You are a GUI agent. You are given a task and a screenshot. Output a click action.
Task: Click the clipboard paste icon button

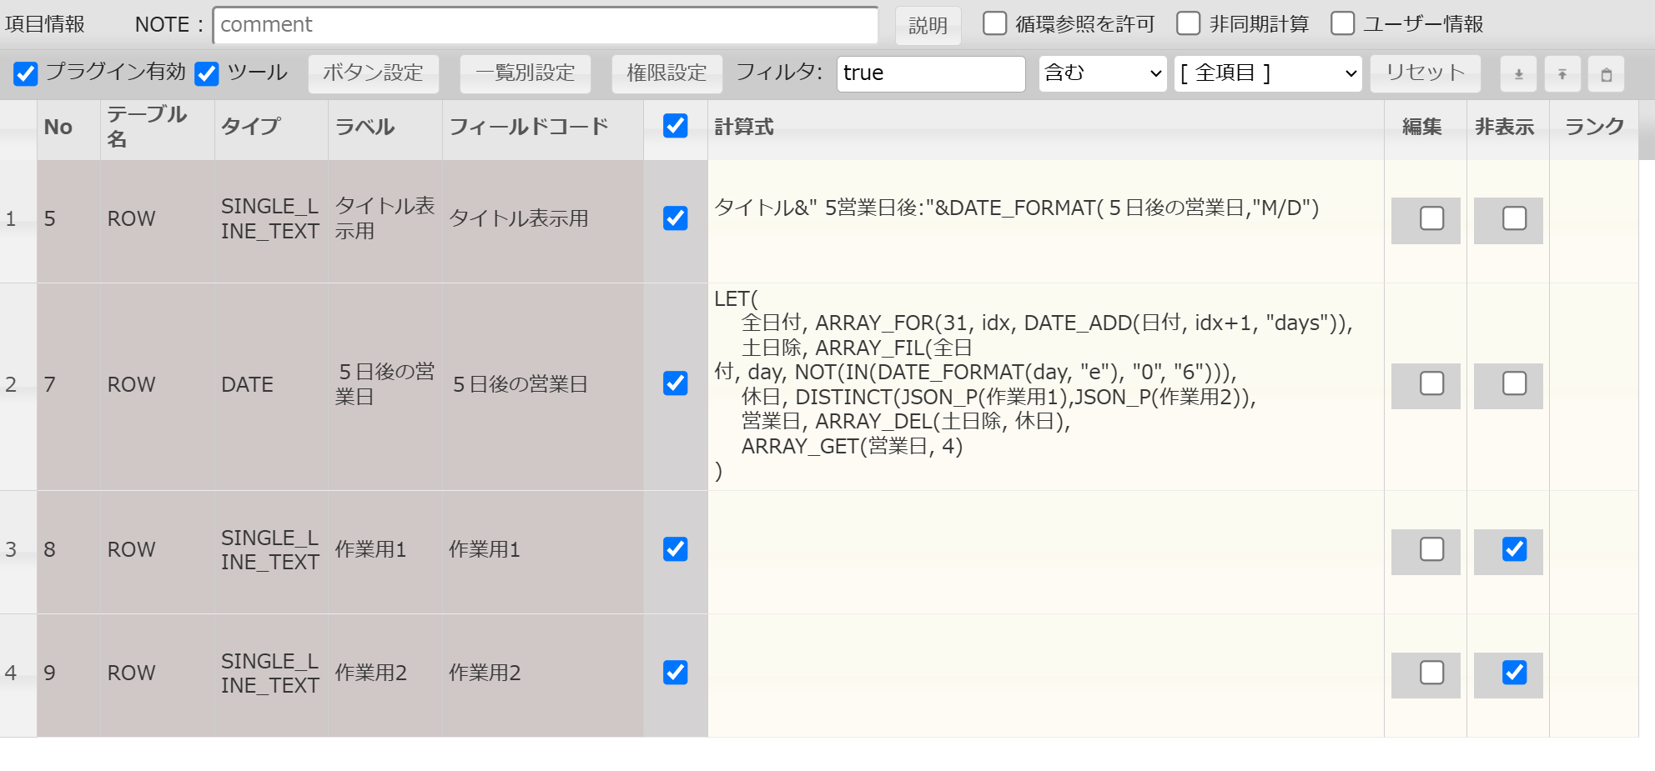click(x=1607, y=74)
